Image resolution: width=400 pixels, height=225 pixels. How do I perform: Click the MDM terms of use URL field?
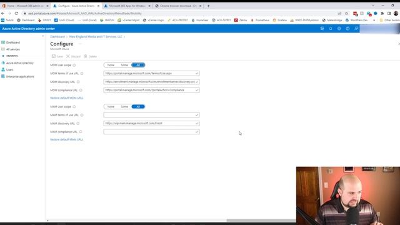click(151, 74)
